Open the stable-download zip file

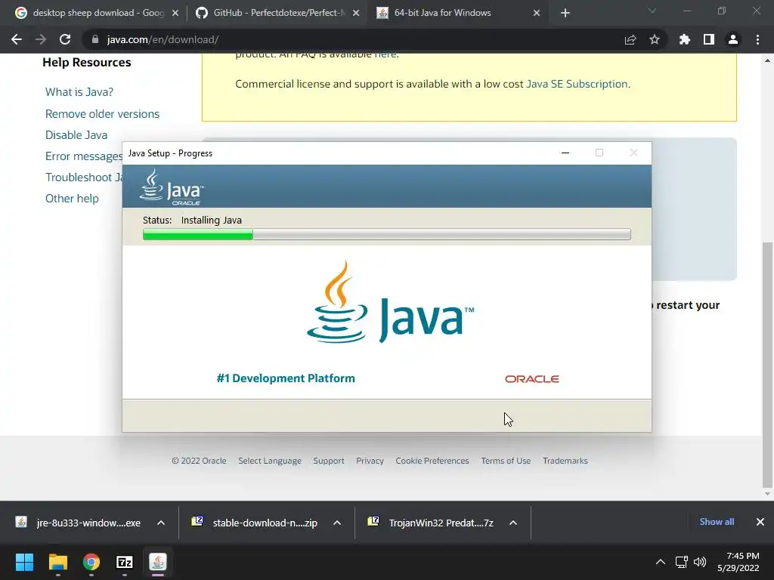[255, 523]
